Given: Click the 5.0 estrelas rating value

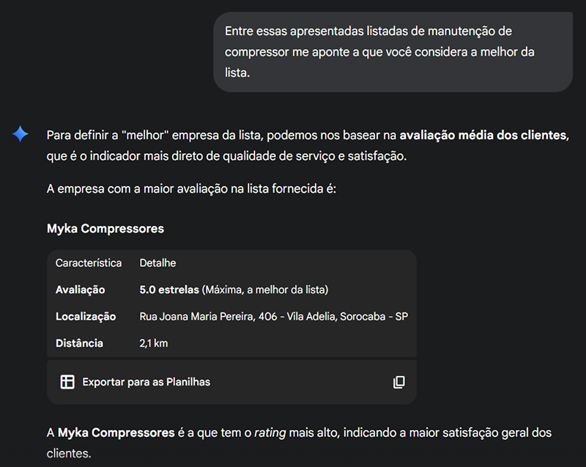Looking at the screenshot, I should click(169, 290).
